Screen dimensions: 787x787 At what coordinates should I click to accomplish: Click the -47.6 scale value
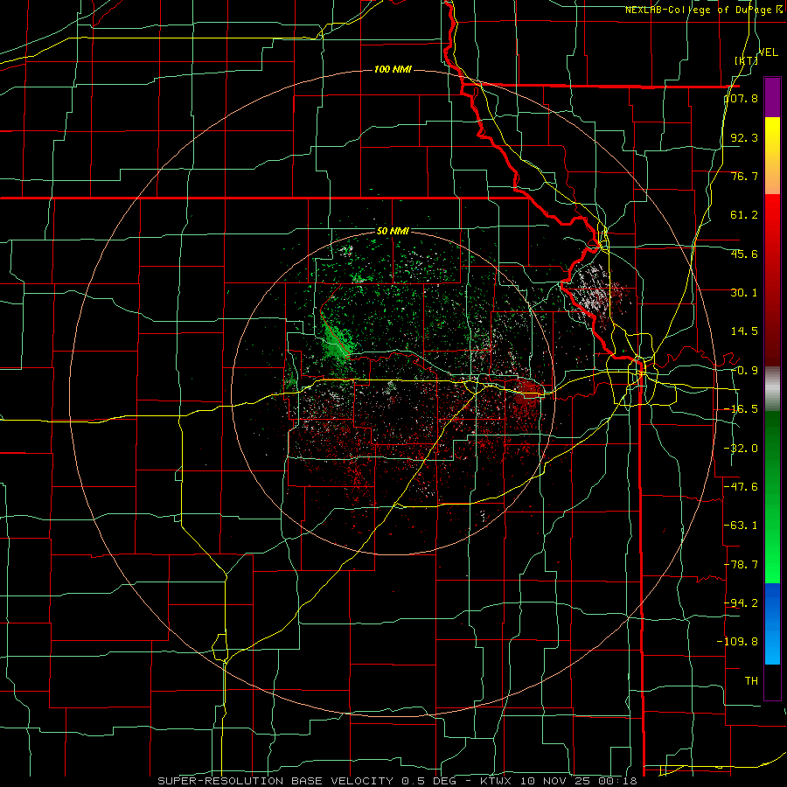tap(742, 487)
